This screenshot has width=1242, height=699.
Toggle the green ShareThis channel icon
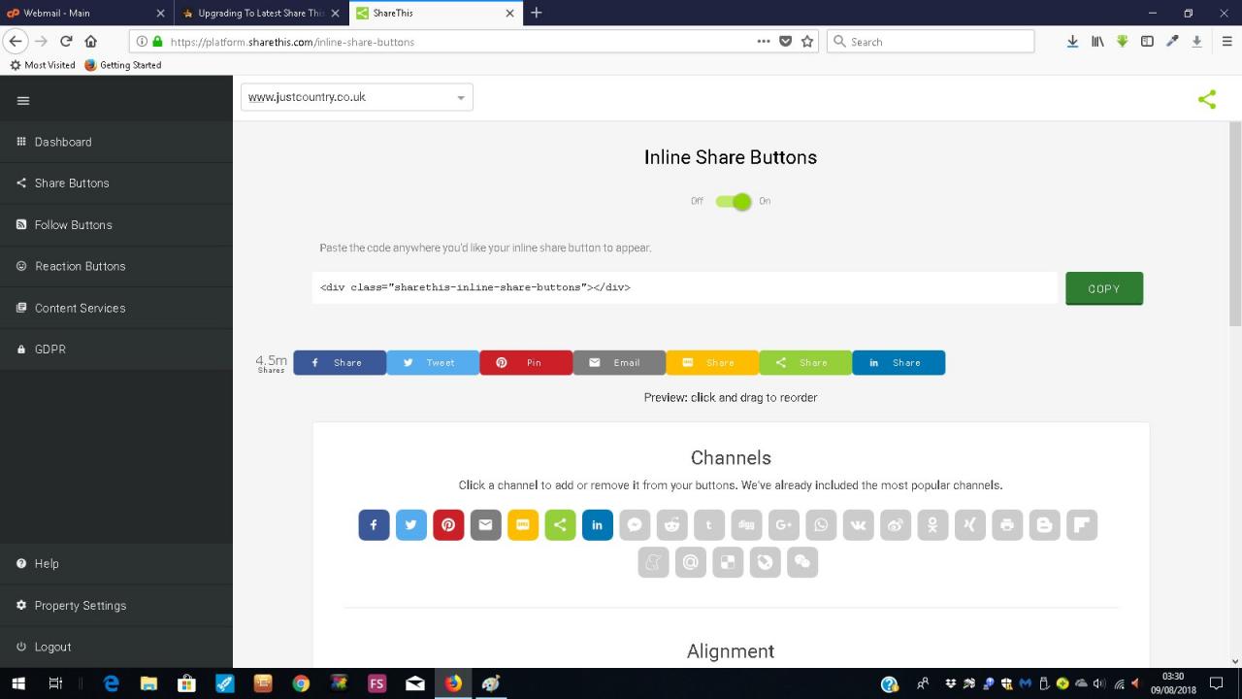tap(560, 525)
